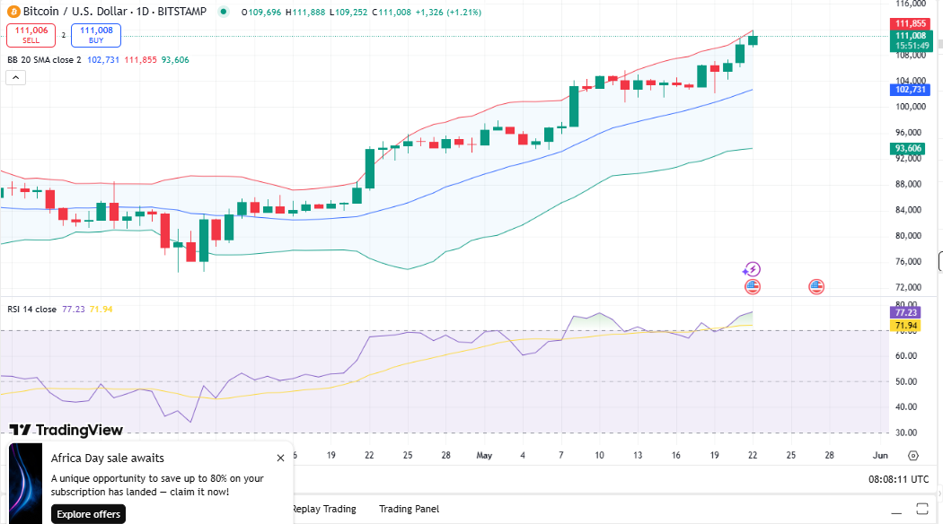Open the 08:08:11 UTC timezone menu

898,479
